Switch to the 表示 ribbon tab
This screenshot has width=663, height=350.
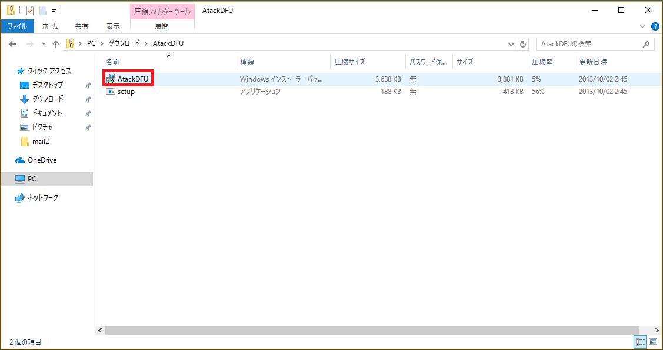[113, 26]
